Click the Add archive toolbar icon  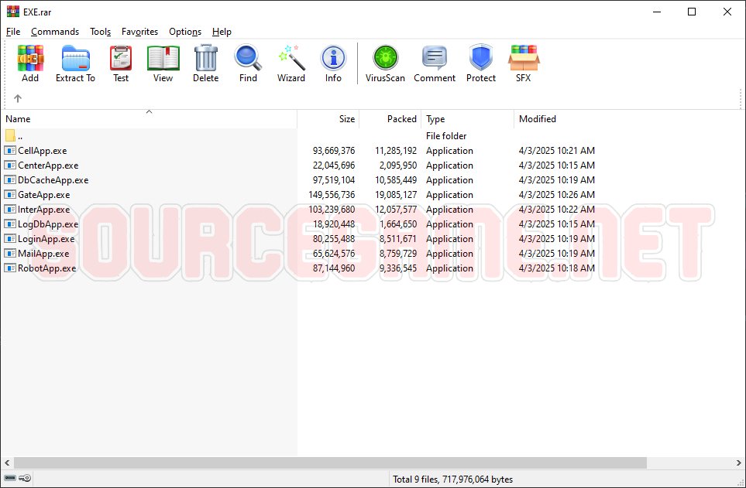point(30,63)
